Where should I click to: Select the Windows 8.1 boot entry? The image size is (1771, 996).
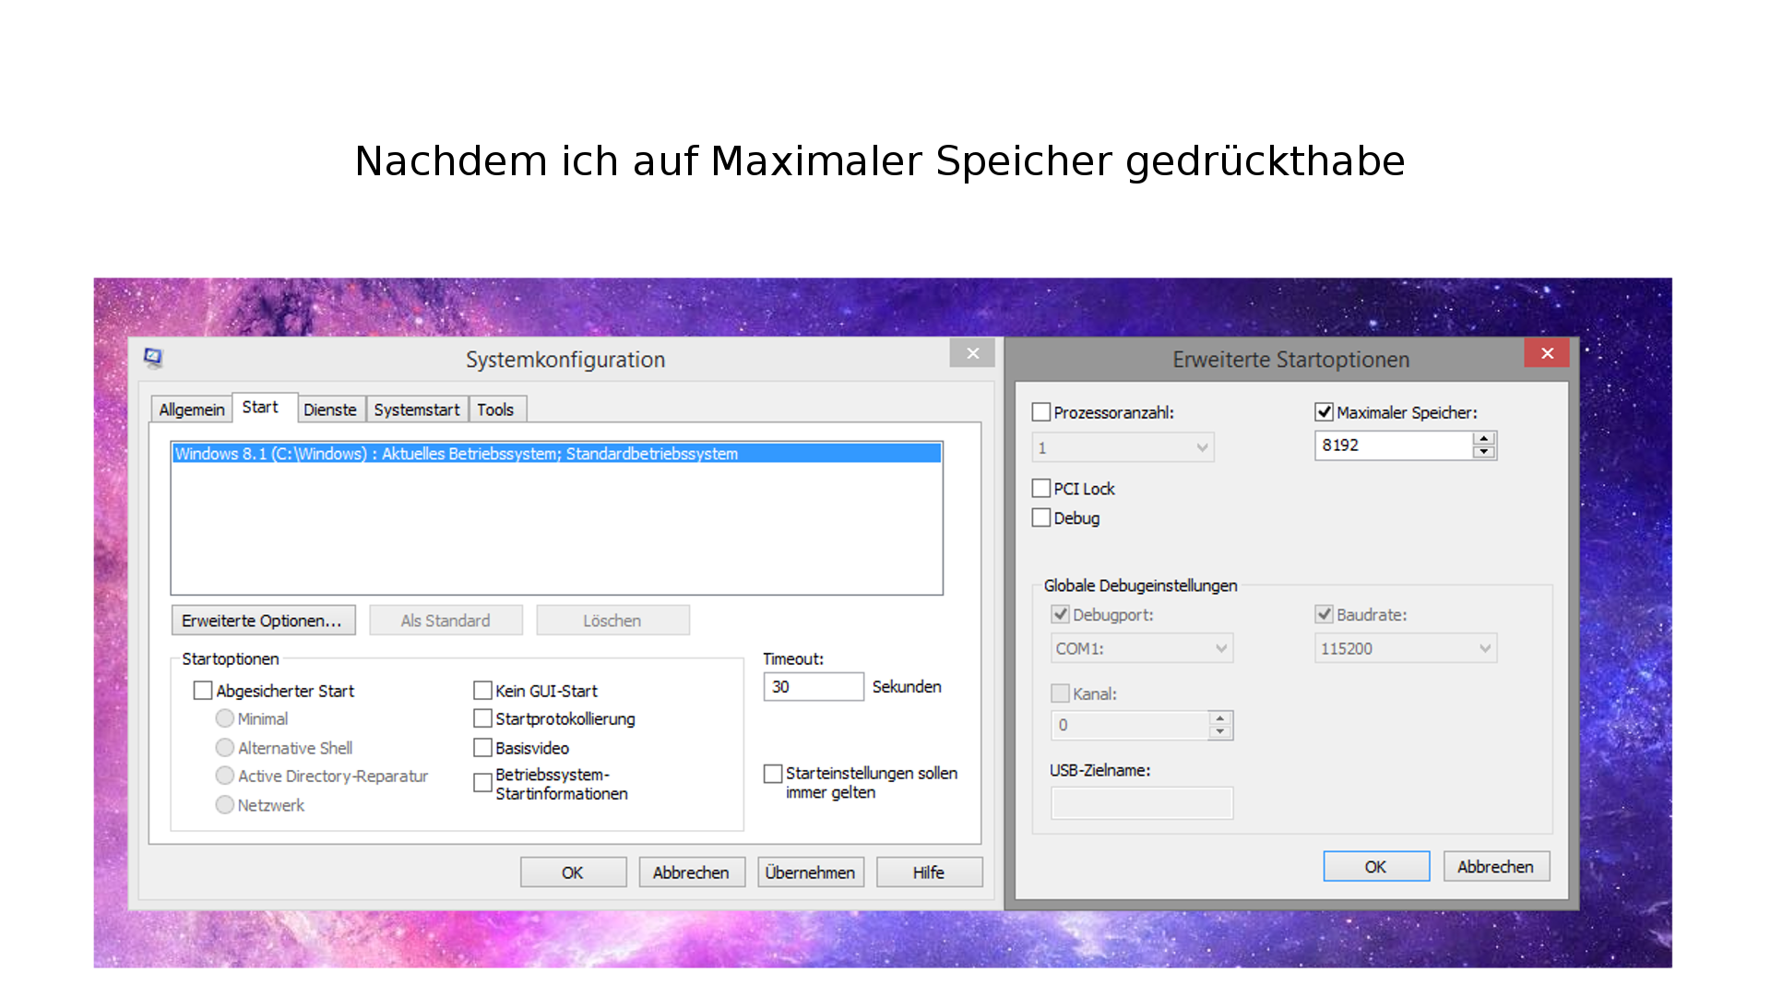557,454
